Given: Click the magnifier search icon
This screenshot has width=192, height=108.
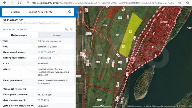Looking at the screenshot, I should [70, 12].
